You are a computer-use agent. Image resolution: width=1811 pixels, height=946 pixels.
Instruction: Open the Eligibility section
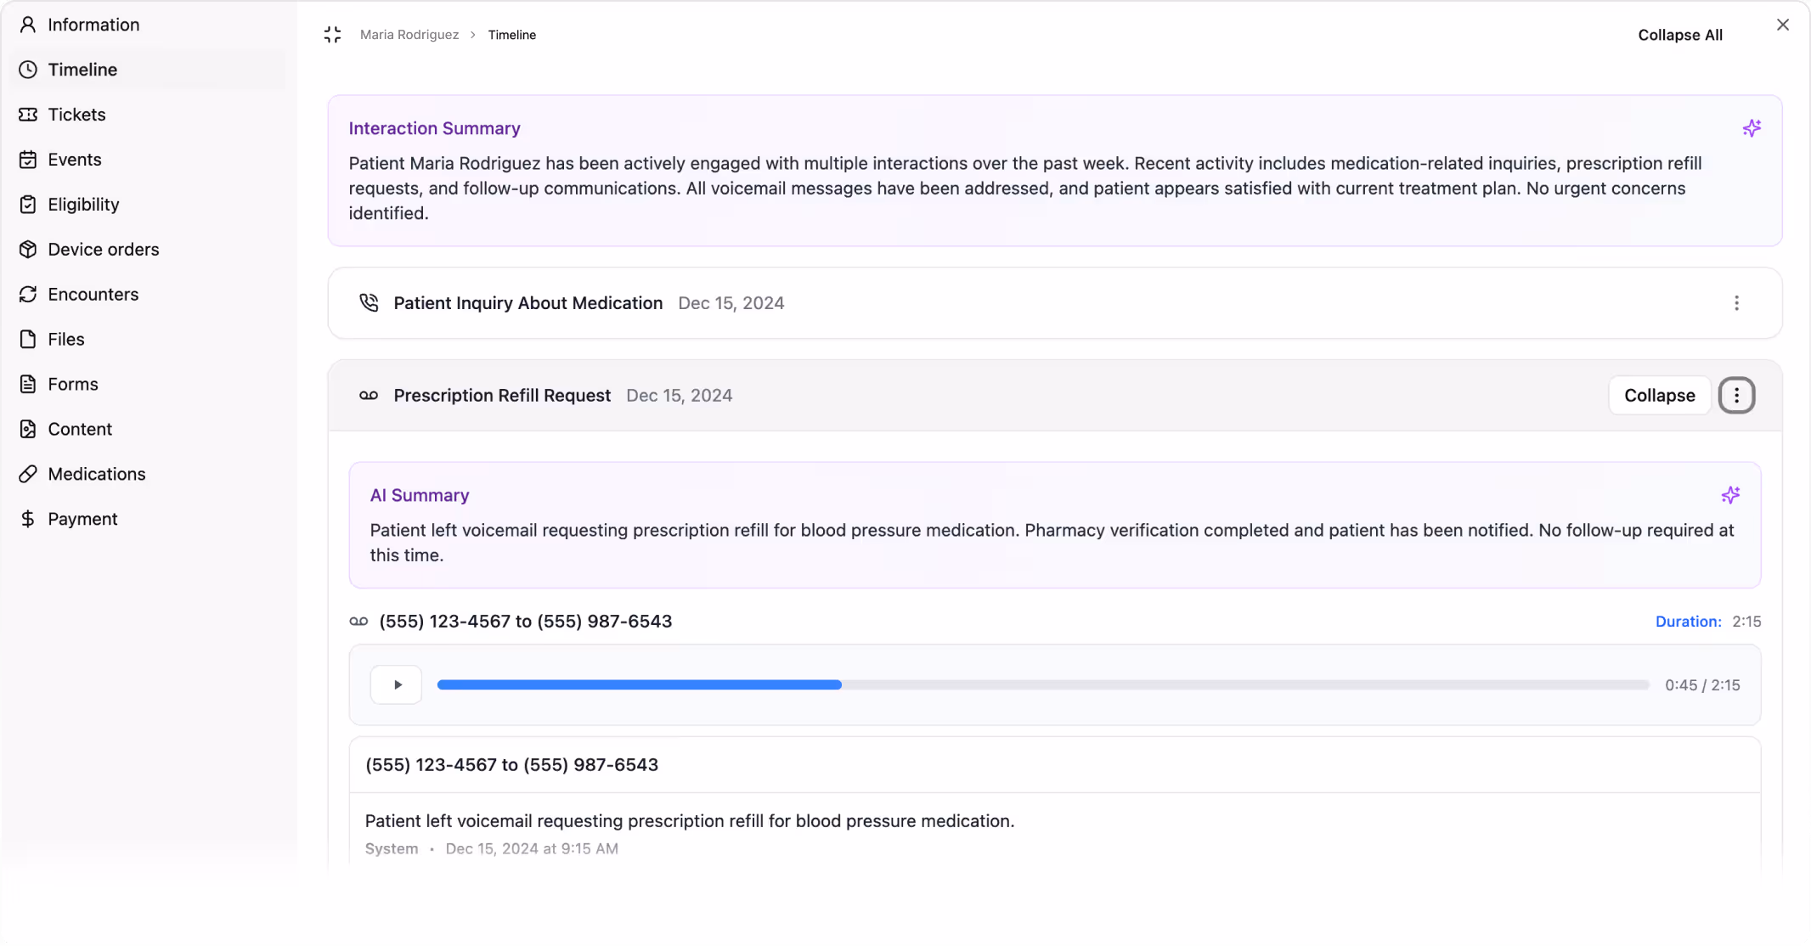pos(83,205)
